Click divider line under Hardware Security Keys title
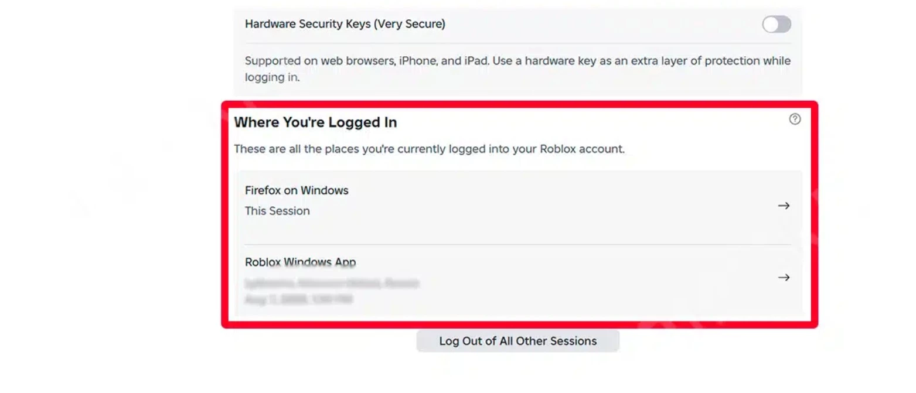This screenshot has width=916, height=393. (x=517, y=43)
